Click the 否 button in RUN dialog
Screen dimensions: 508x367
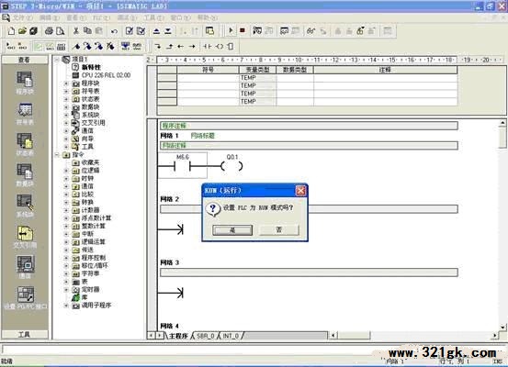[279, 229]
